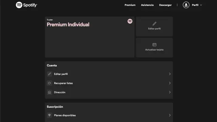217x122 pixels.
Task: Open the Actualizar tarjeta tile
Action: [x=154, y=47]
